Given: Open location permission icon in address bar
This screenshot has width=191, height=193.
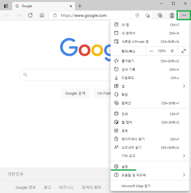Looking at the screenshot, I should [x=137, y=16].
